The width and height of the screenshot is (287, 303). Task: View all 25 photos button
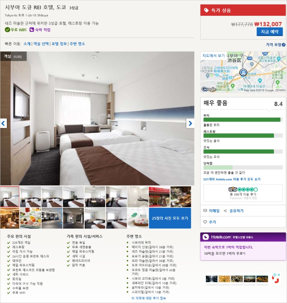click(x=170, y=218)
